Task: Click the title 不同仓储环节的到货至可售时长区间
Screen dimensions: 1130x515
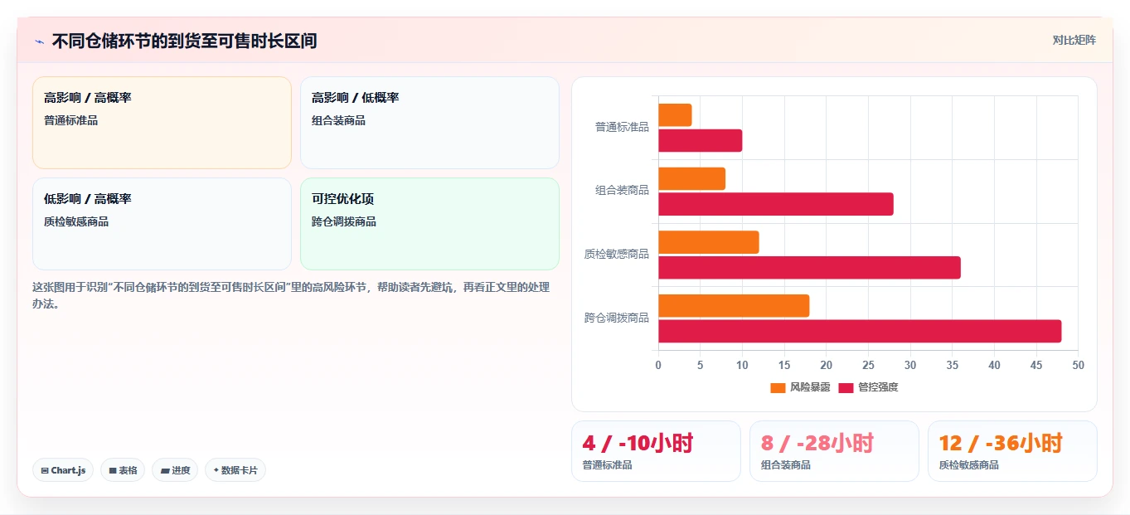Action: pyautogui.click(x=184, y=41)
